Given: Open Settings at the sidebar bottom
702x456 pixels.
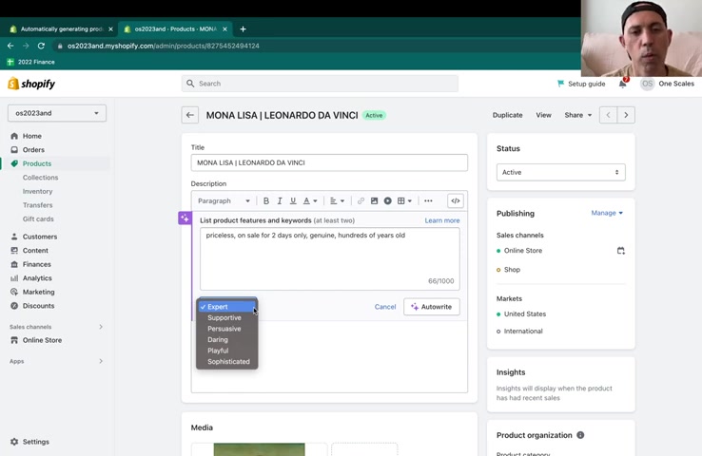Looking at the screenshot, I should click(x=36, y=442).
